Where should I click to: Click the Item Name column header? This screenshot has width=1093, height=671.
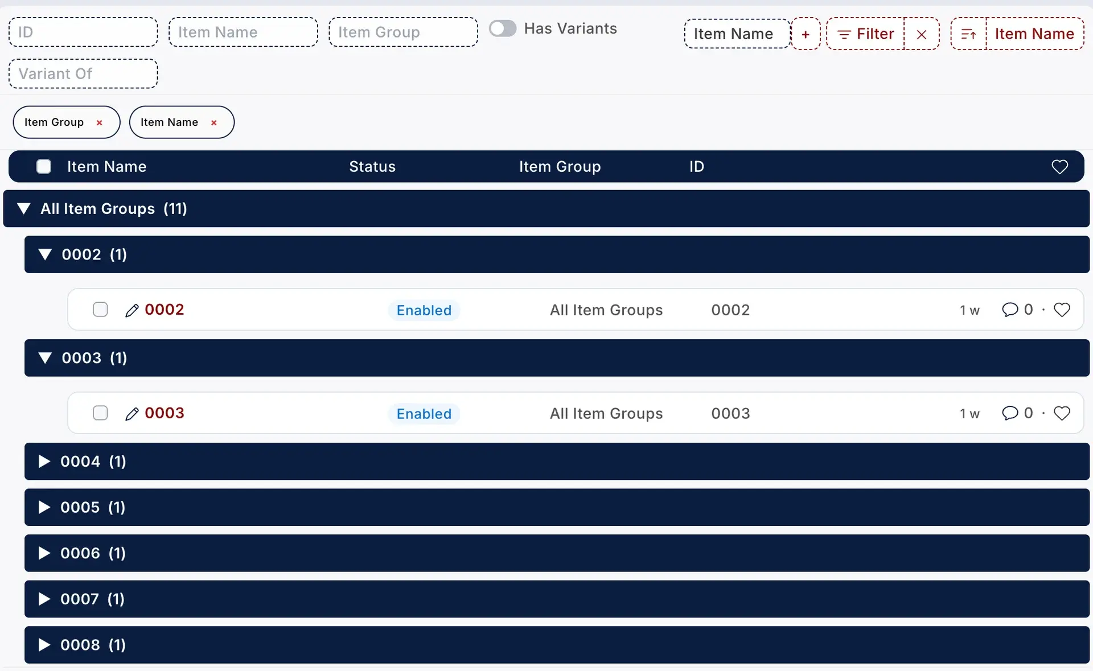107,167
